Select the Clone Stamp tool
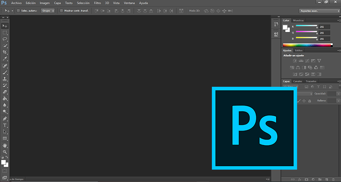This screenshot has height=182, width=341. click(5, 79)
